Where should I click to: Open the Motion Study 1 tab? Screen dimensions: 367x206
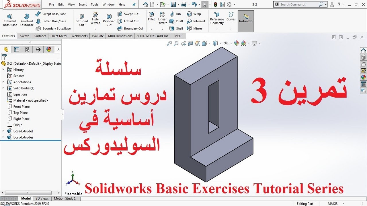65,198
